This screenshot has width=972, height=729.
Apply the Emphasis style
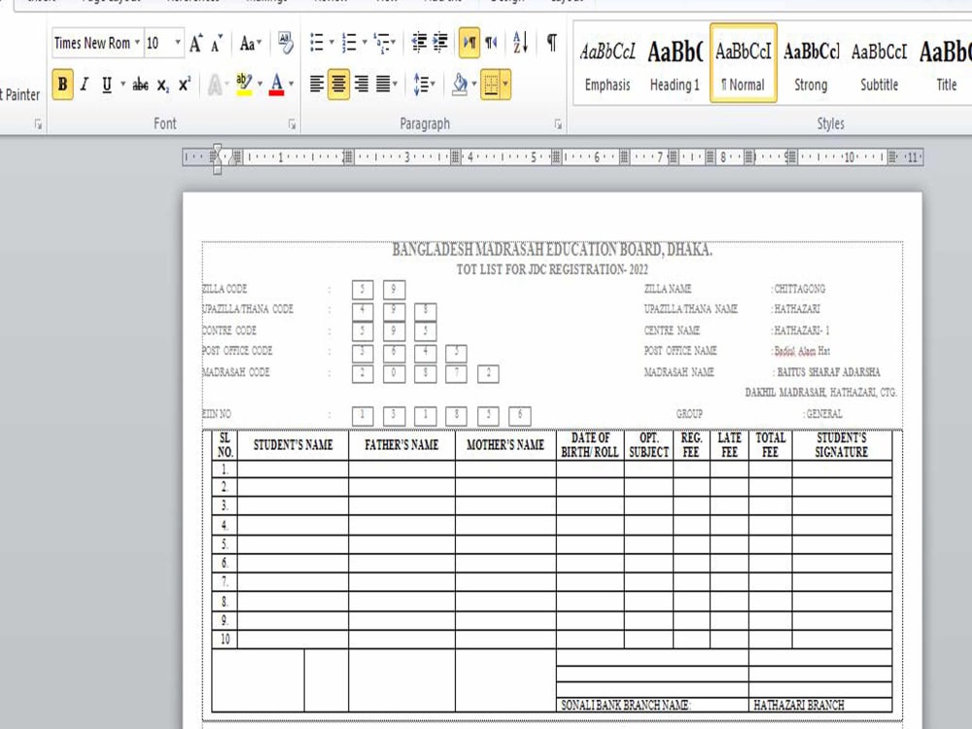(607, 65)
